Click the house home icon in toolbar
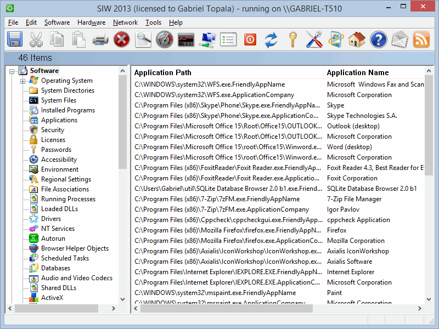This screenshot has width=439, height=329. coord(357,39)
